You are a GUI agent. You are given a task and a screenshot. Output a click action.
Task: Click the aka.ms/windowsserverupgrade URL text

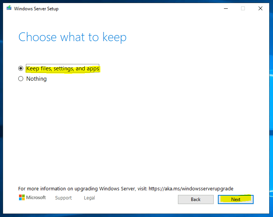point(191,188)
